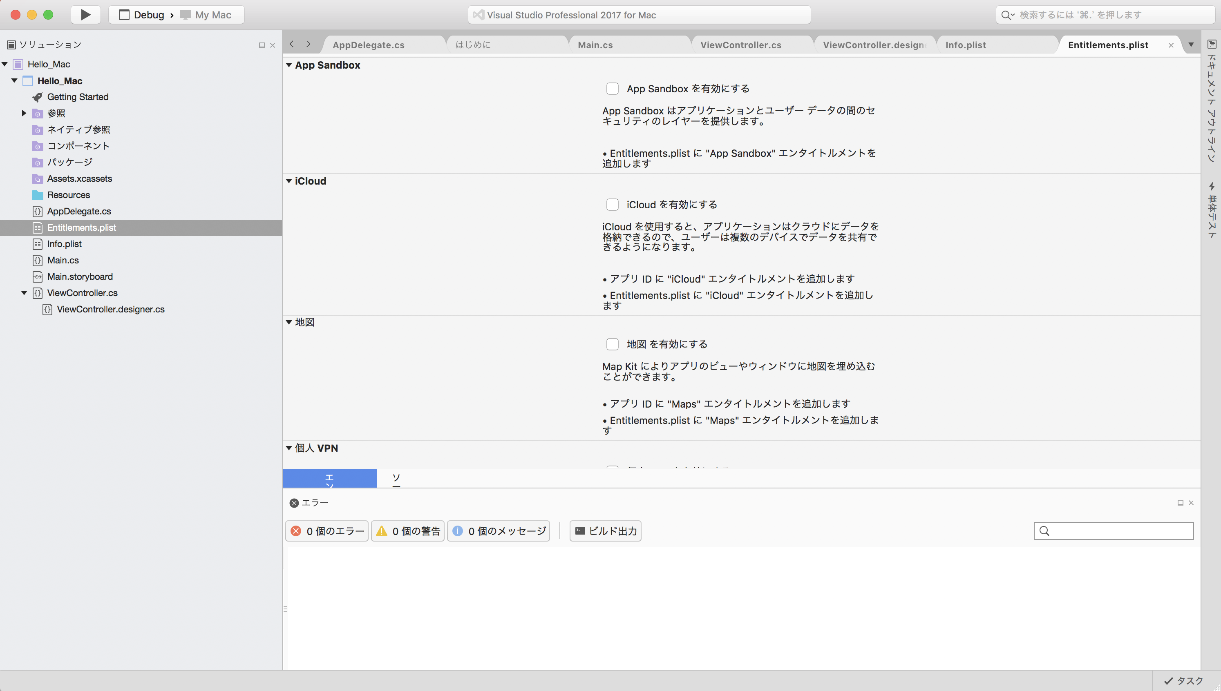
Task: Float the エラー pad using the square icon
Action: tap(1180, 503)
